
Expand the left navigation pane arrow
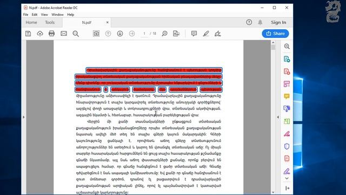tap(24, 117)
